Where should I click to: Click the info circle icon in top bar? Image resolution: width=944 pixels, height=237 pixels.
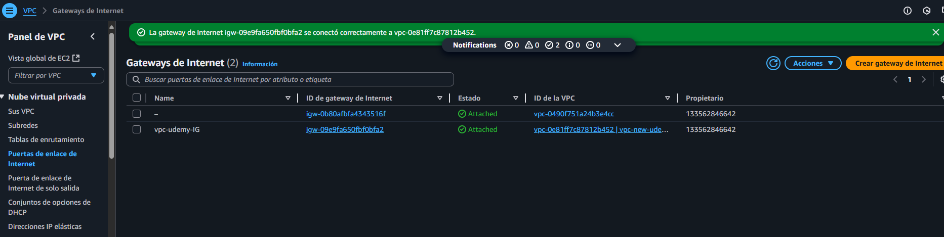coord(908,11)
